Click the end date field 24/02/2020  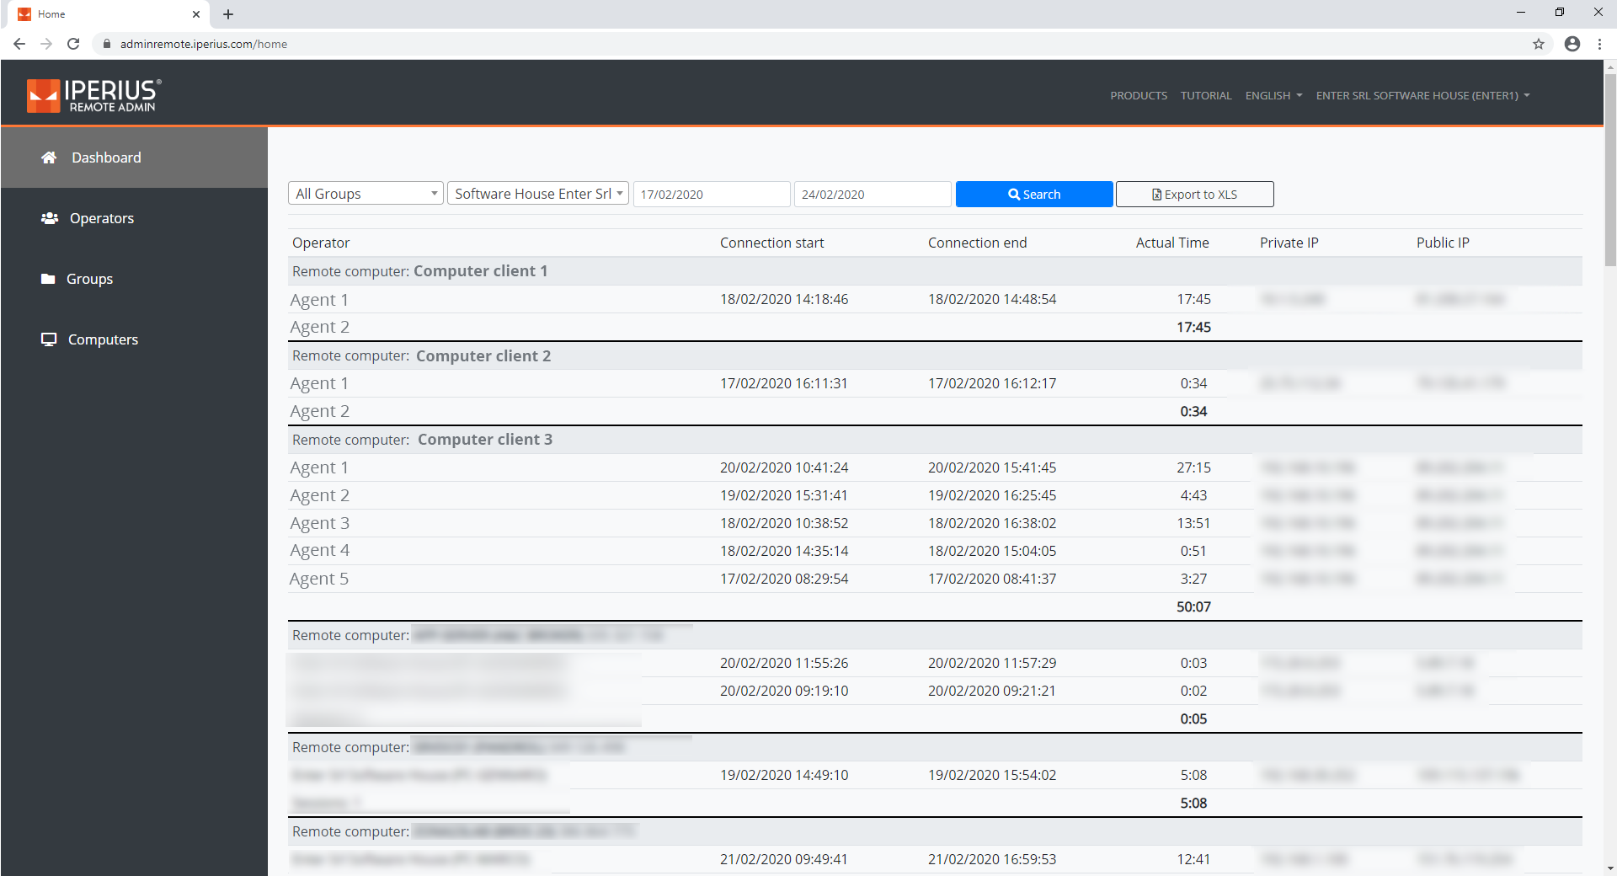(x=873, y=194)
